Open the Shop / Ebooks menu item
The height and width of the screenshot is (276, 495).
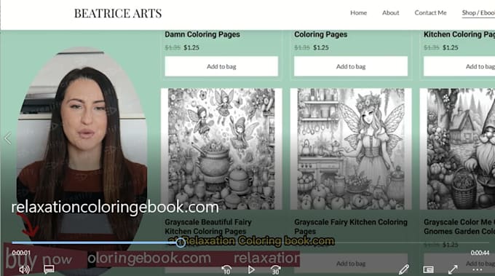478,13
